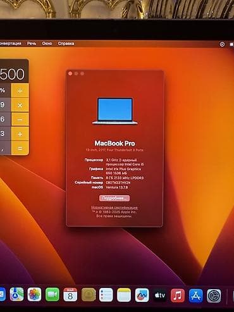Launch the Music app from dock
234x312 pixels.
(x=178, y=296)
